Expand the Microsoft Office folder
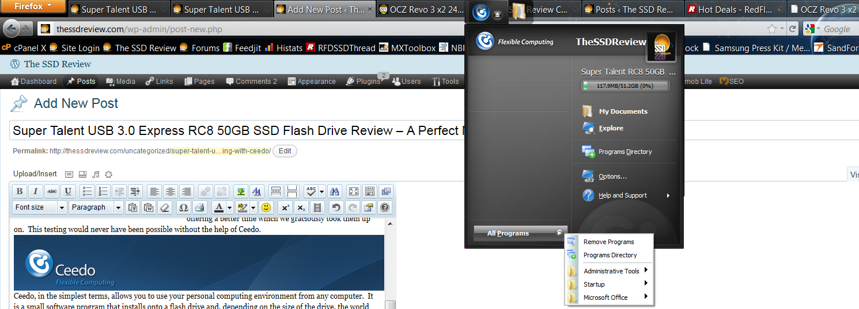Screen dimensions: 859x309 pyautogui.click(x=646, y=296)
